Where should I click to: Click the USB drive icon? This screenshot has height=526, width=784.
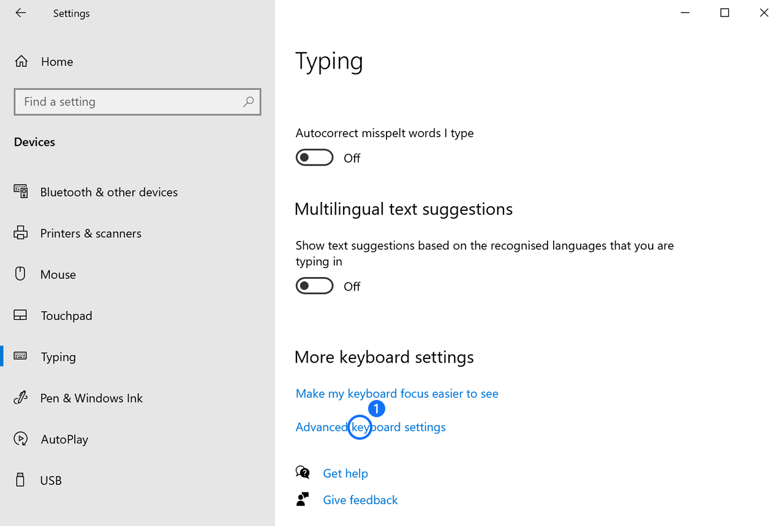click(21, 480)
